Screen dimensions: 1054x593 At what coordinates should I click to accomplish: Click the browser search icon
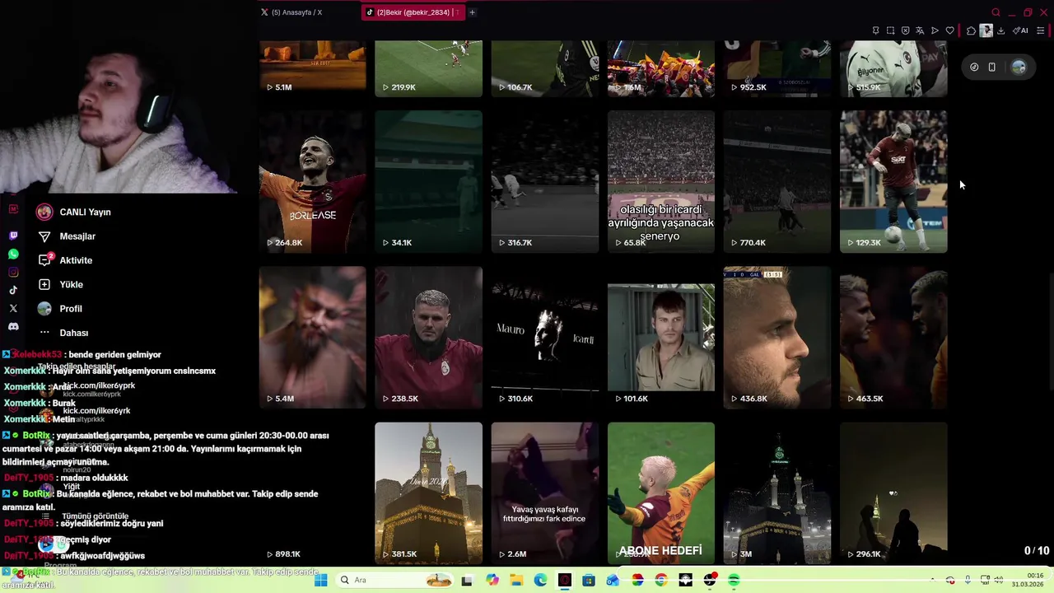(996, 12)
